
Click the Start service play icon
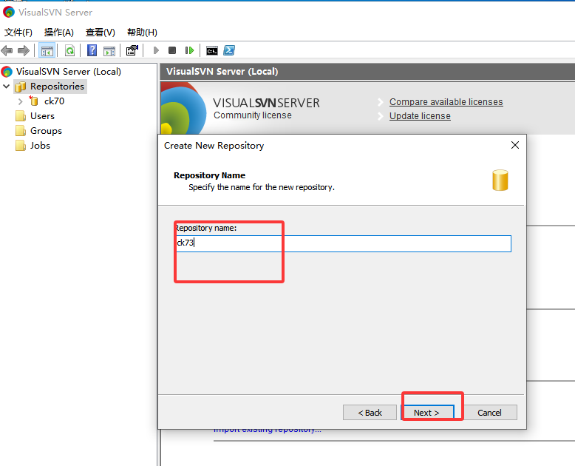click(x=156, y=50)
